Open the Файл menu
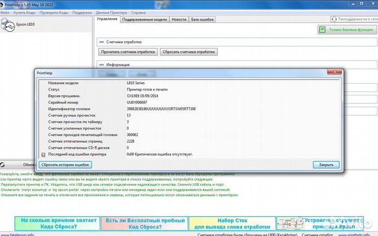 click(5, 13)
